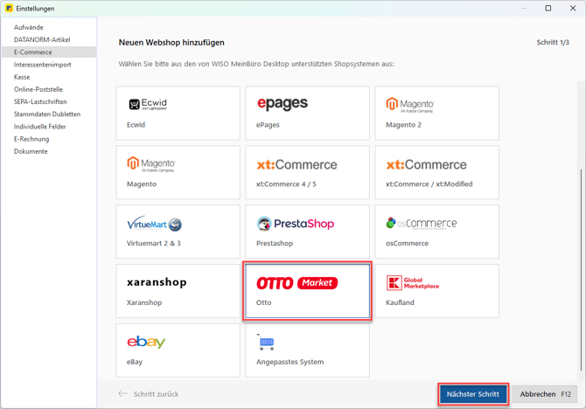Image resolution: width=586 pixels, height=409 pixels.
Task: Choose the PrestaShop logo tile
Action: pyautogui.click(x=296, y=224)
